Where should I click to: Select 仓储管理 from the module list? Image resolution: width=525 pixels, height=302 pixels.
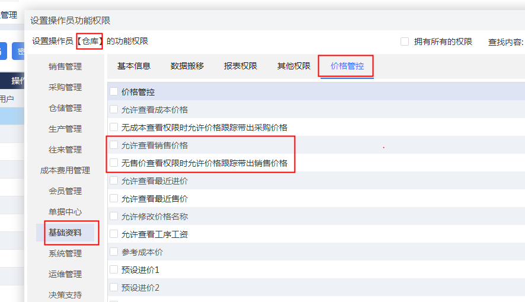click(65, 108)
